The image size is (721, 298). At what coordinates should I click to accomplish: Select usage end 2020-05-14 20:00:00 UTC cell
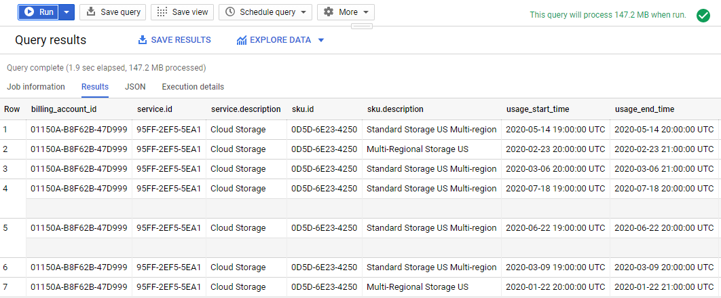(x=664, y=130)
